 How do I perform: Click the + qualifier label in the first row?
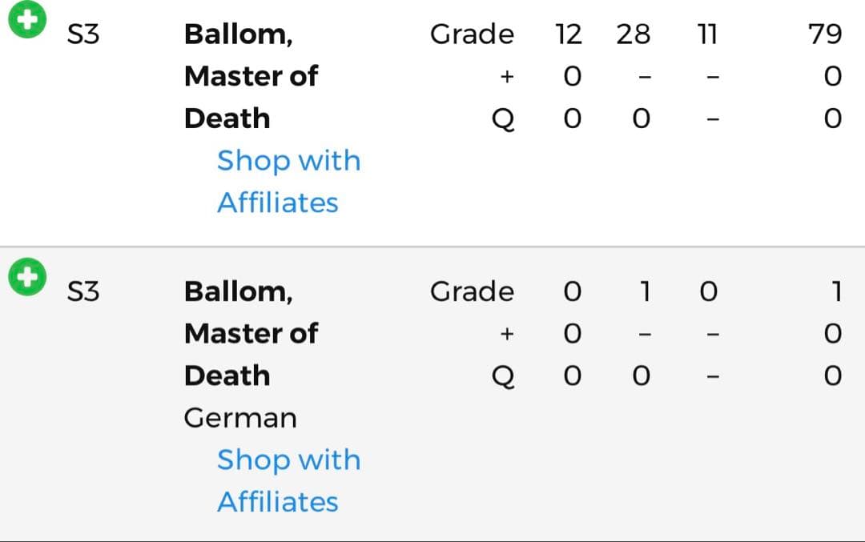506,77
